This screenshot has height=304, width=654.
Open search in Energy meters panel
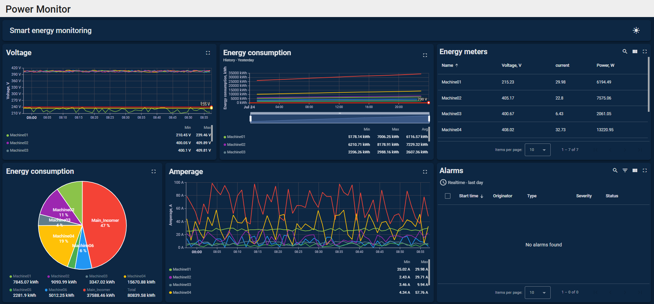[625, 51]
